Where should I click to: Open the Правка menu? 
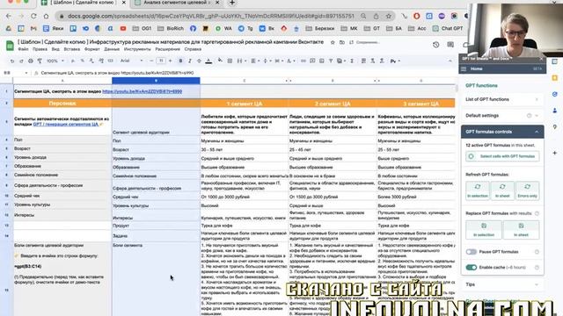tap(40, 49)
